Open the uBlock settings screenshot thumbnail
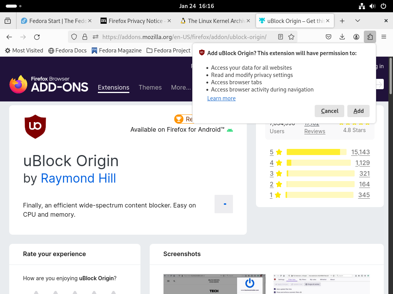The height and width of the screenshot is (294, 393). click(x=322, y=284)
